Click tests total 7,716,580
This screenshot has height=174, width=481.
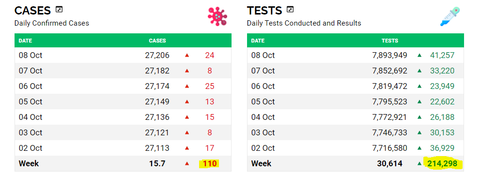[x=389, y=148]
